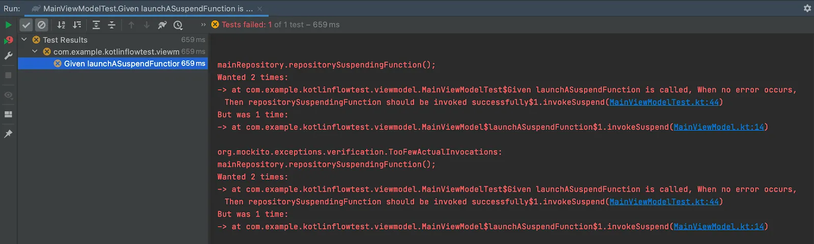
Task: Toggle the Show Passed checkmark filter
Action: tap(26, 24)
